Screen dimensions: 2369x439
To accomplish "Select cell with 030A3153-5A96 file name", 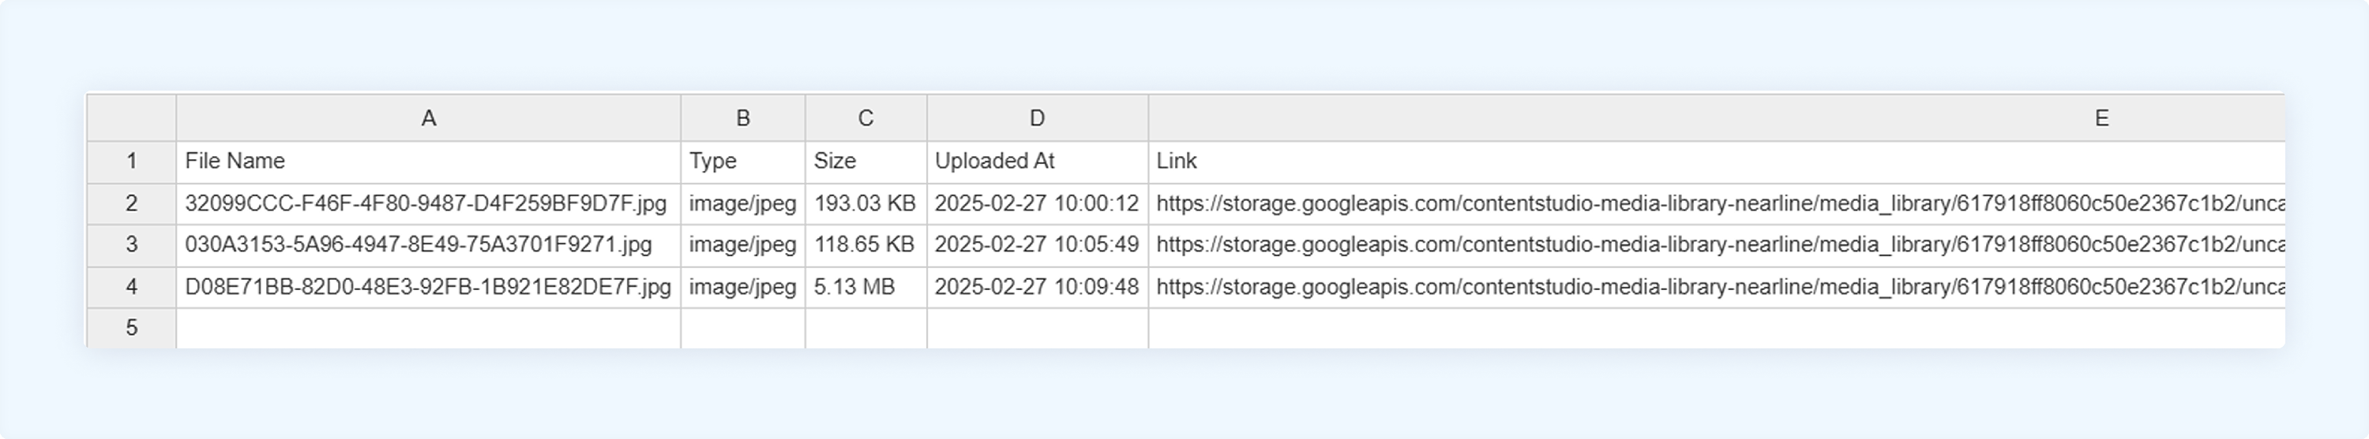I will point(429,245).
